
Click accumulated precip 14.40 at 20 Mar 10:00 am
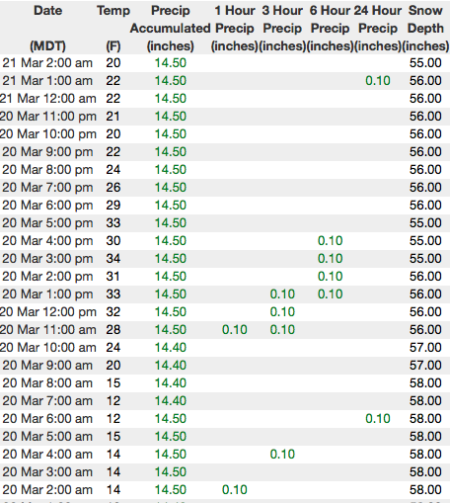pos(171,348)
